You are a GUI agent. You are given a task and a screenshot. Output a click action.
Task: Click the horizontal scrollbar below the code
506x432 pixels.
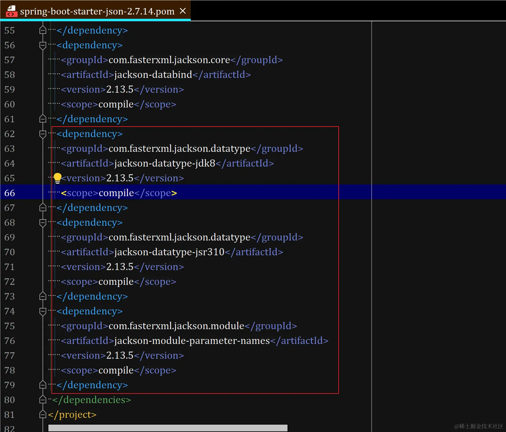click(168, 428)
